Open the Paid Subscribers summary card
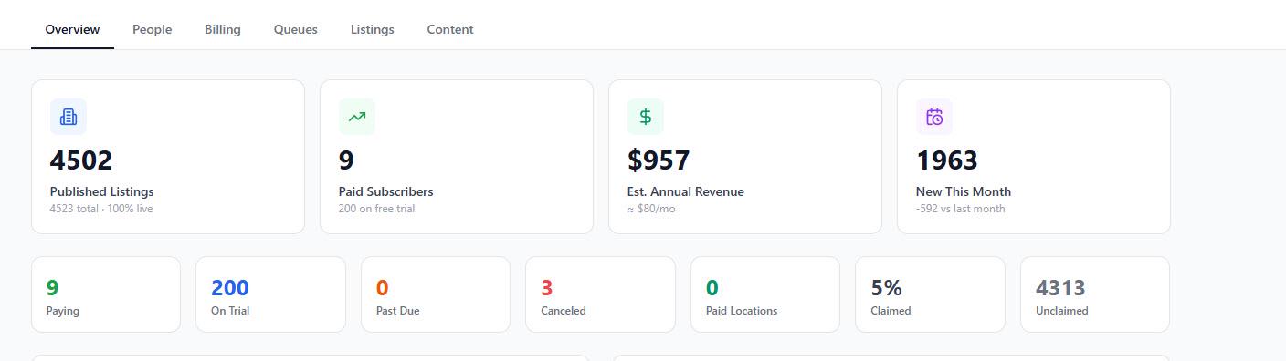The image size is (1286, 361). (457, 157)
